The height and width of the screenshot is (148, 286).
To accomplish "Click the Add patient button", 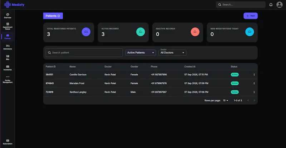I will coord(251,16).
